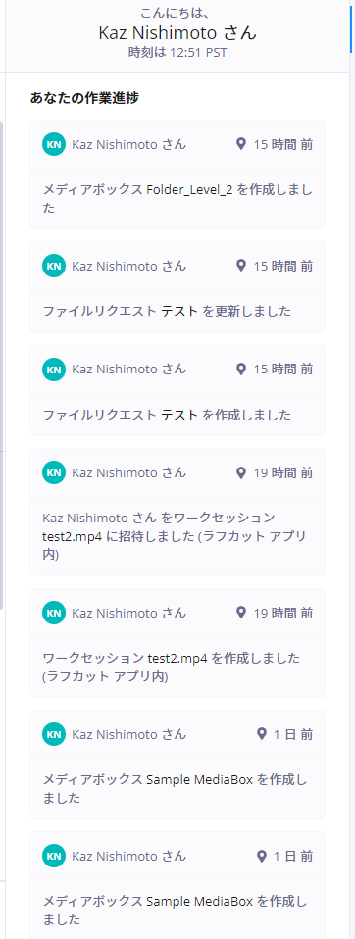Click location pin on Folder_Level_2 entry
This screenshot has width=355, height=939.
(241, 144)
